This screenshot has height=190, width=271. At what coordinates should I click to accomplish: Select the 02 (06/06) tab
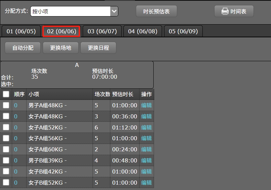coord(62,31)
